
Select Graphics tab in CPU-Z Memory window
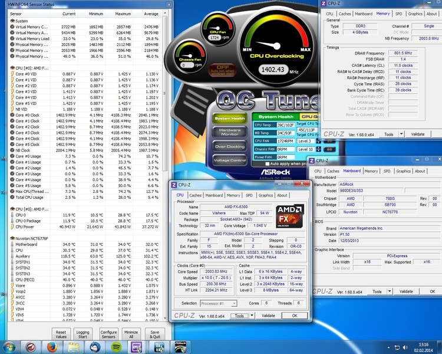pos(415,14)
